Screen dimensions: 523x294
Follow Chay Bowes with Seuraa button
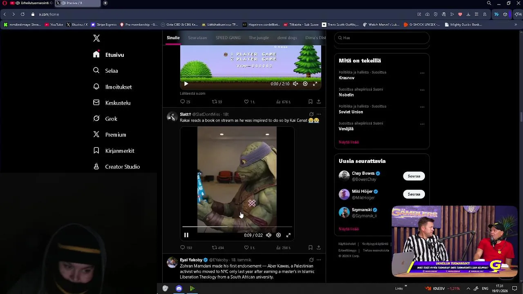(414, 176)
